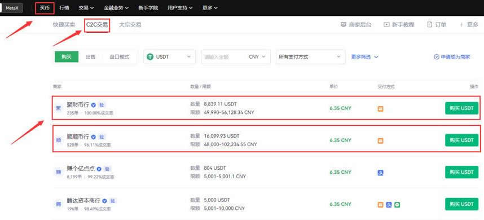The width and height of the screenshot is (484, 220).
Task: Expand the 更多 menu in the top black bar
Action: coord(210,8)
